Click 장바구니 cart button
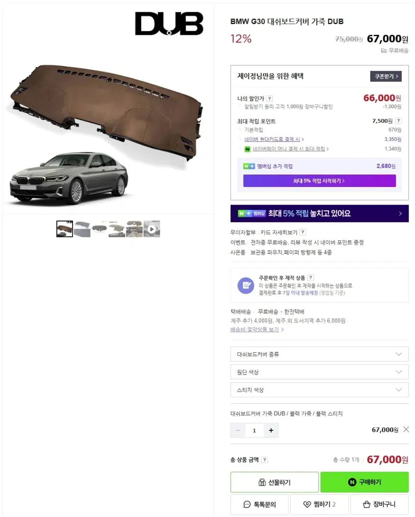This screenshot has width=415, height=517. (x=379, y=505)
